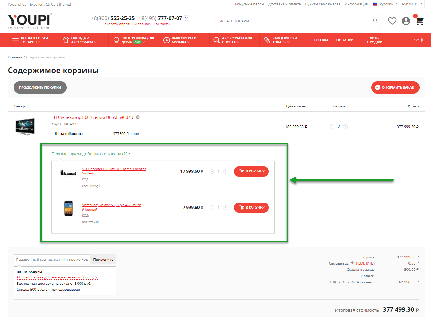Open 5.1 Channel Blu-ray Home Theater link
This screenshot has width=431, height=317.
[x=114, y=171]
